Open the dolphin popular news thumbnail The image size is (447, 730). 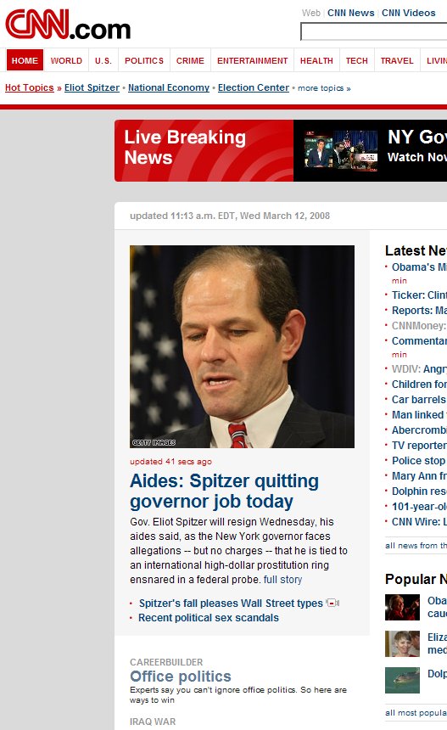tap(402, 680)
